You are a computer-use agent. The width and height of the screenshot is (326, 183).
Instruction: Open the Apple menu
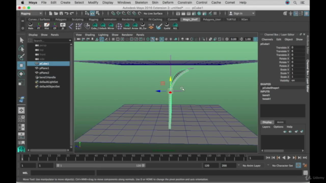click(x=22, y=3)
